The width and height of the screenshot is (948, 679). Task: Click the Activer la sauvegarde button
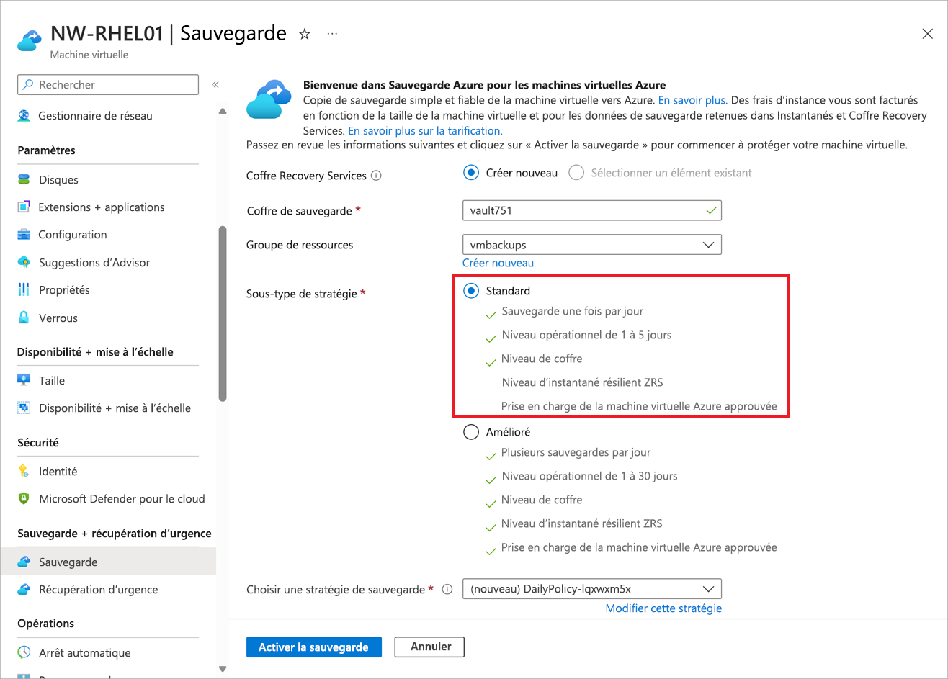[x=313, y=647]
